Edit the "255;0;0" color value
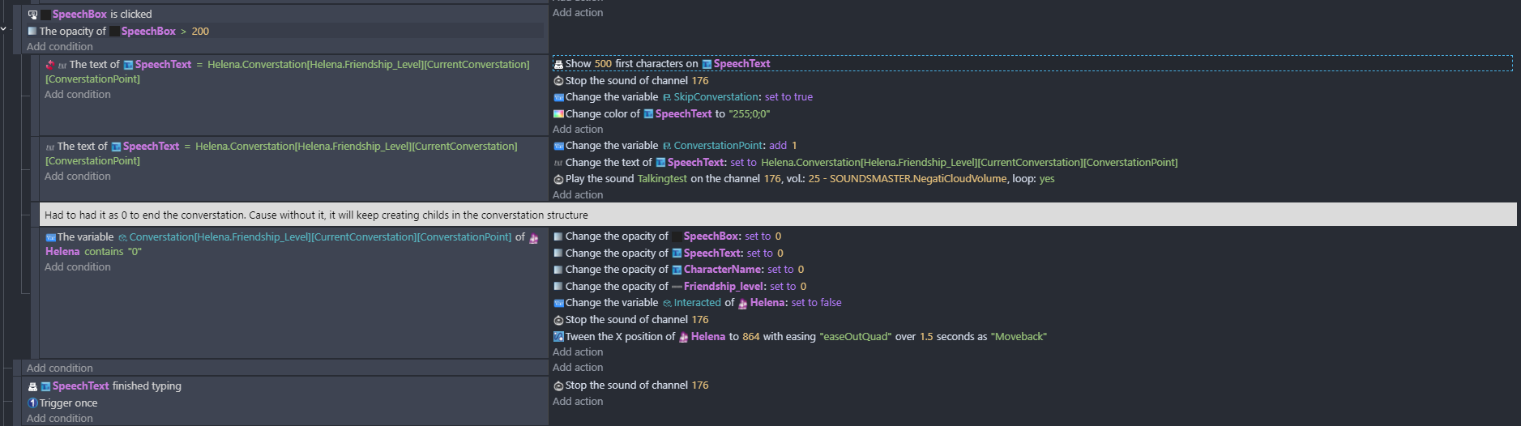Image resolution: width=1521 pixels, height=426 pixels. (x=749, y=114)
